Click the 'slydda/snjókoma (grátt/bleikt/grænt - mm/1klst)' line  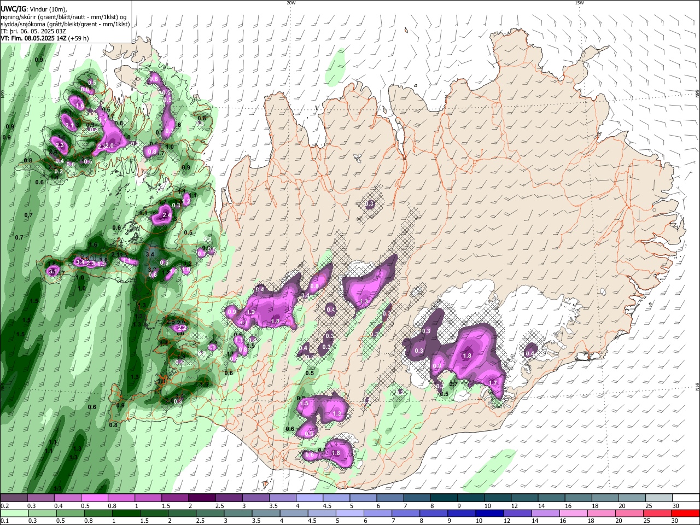[65, 24]
